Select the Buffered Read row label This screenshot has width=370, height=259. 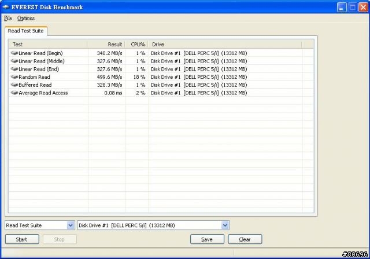pos(35,85)
